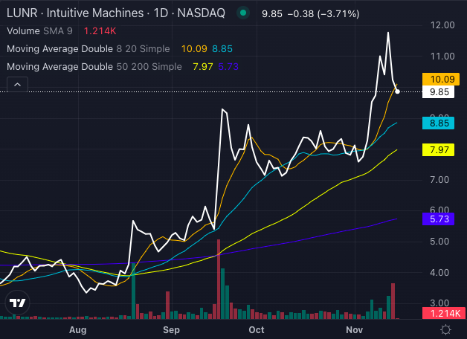
Task: Open chart settings gear icon
Action: point(445,329)
